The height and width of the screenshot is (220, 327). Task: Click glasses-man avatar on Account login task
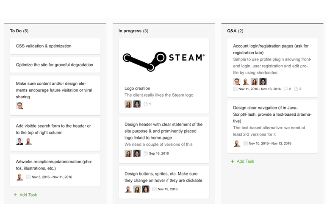coord(237,82)
